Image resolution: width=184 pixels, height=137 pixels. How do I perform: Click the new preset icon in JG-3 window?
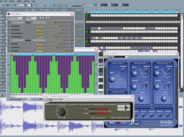[106, 57]
